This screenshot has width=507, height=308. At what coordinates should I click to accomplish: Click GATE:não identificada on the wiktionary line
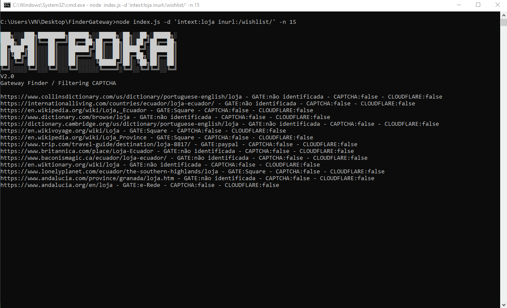(x=165, y=164)
